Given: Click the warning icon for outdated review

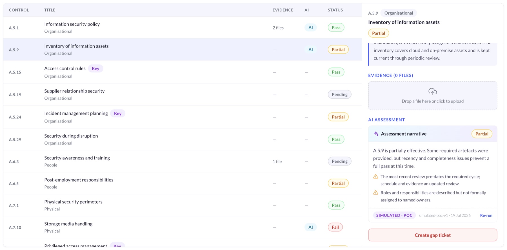Looking at the screenshot, I should 376,177.
